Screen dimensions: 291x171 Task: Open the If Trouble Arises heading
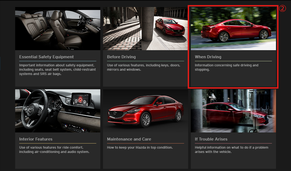click(x=211, y=139)
